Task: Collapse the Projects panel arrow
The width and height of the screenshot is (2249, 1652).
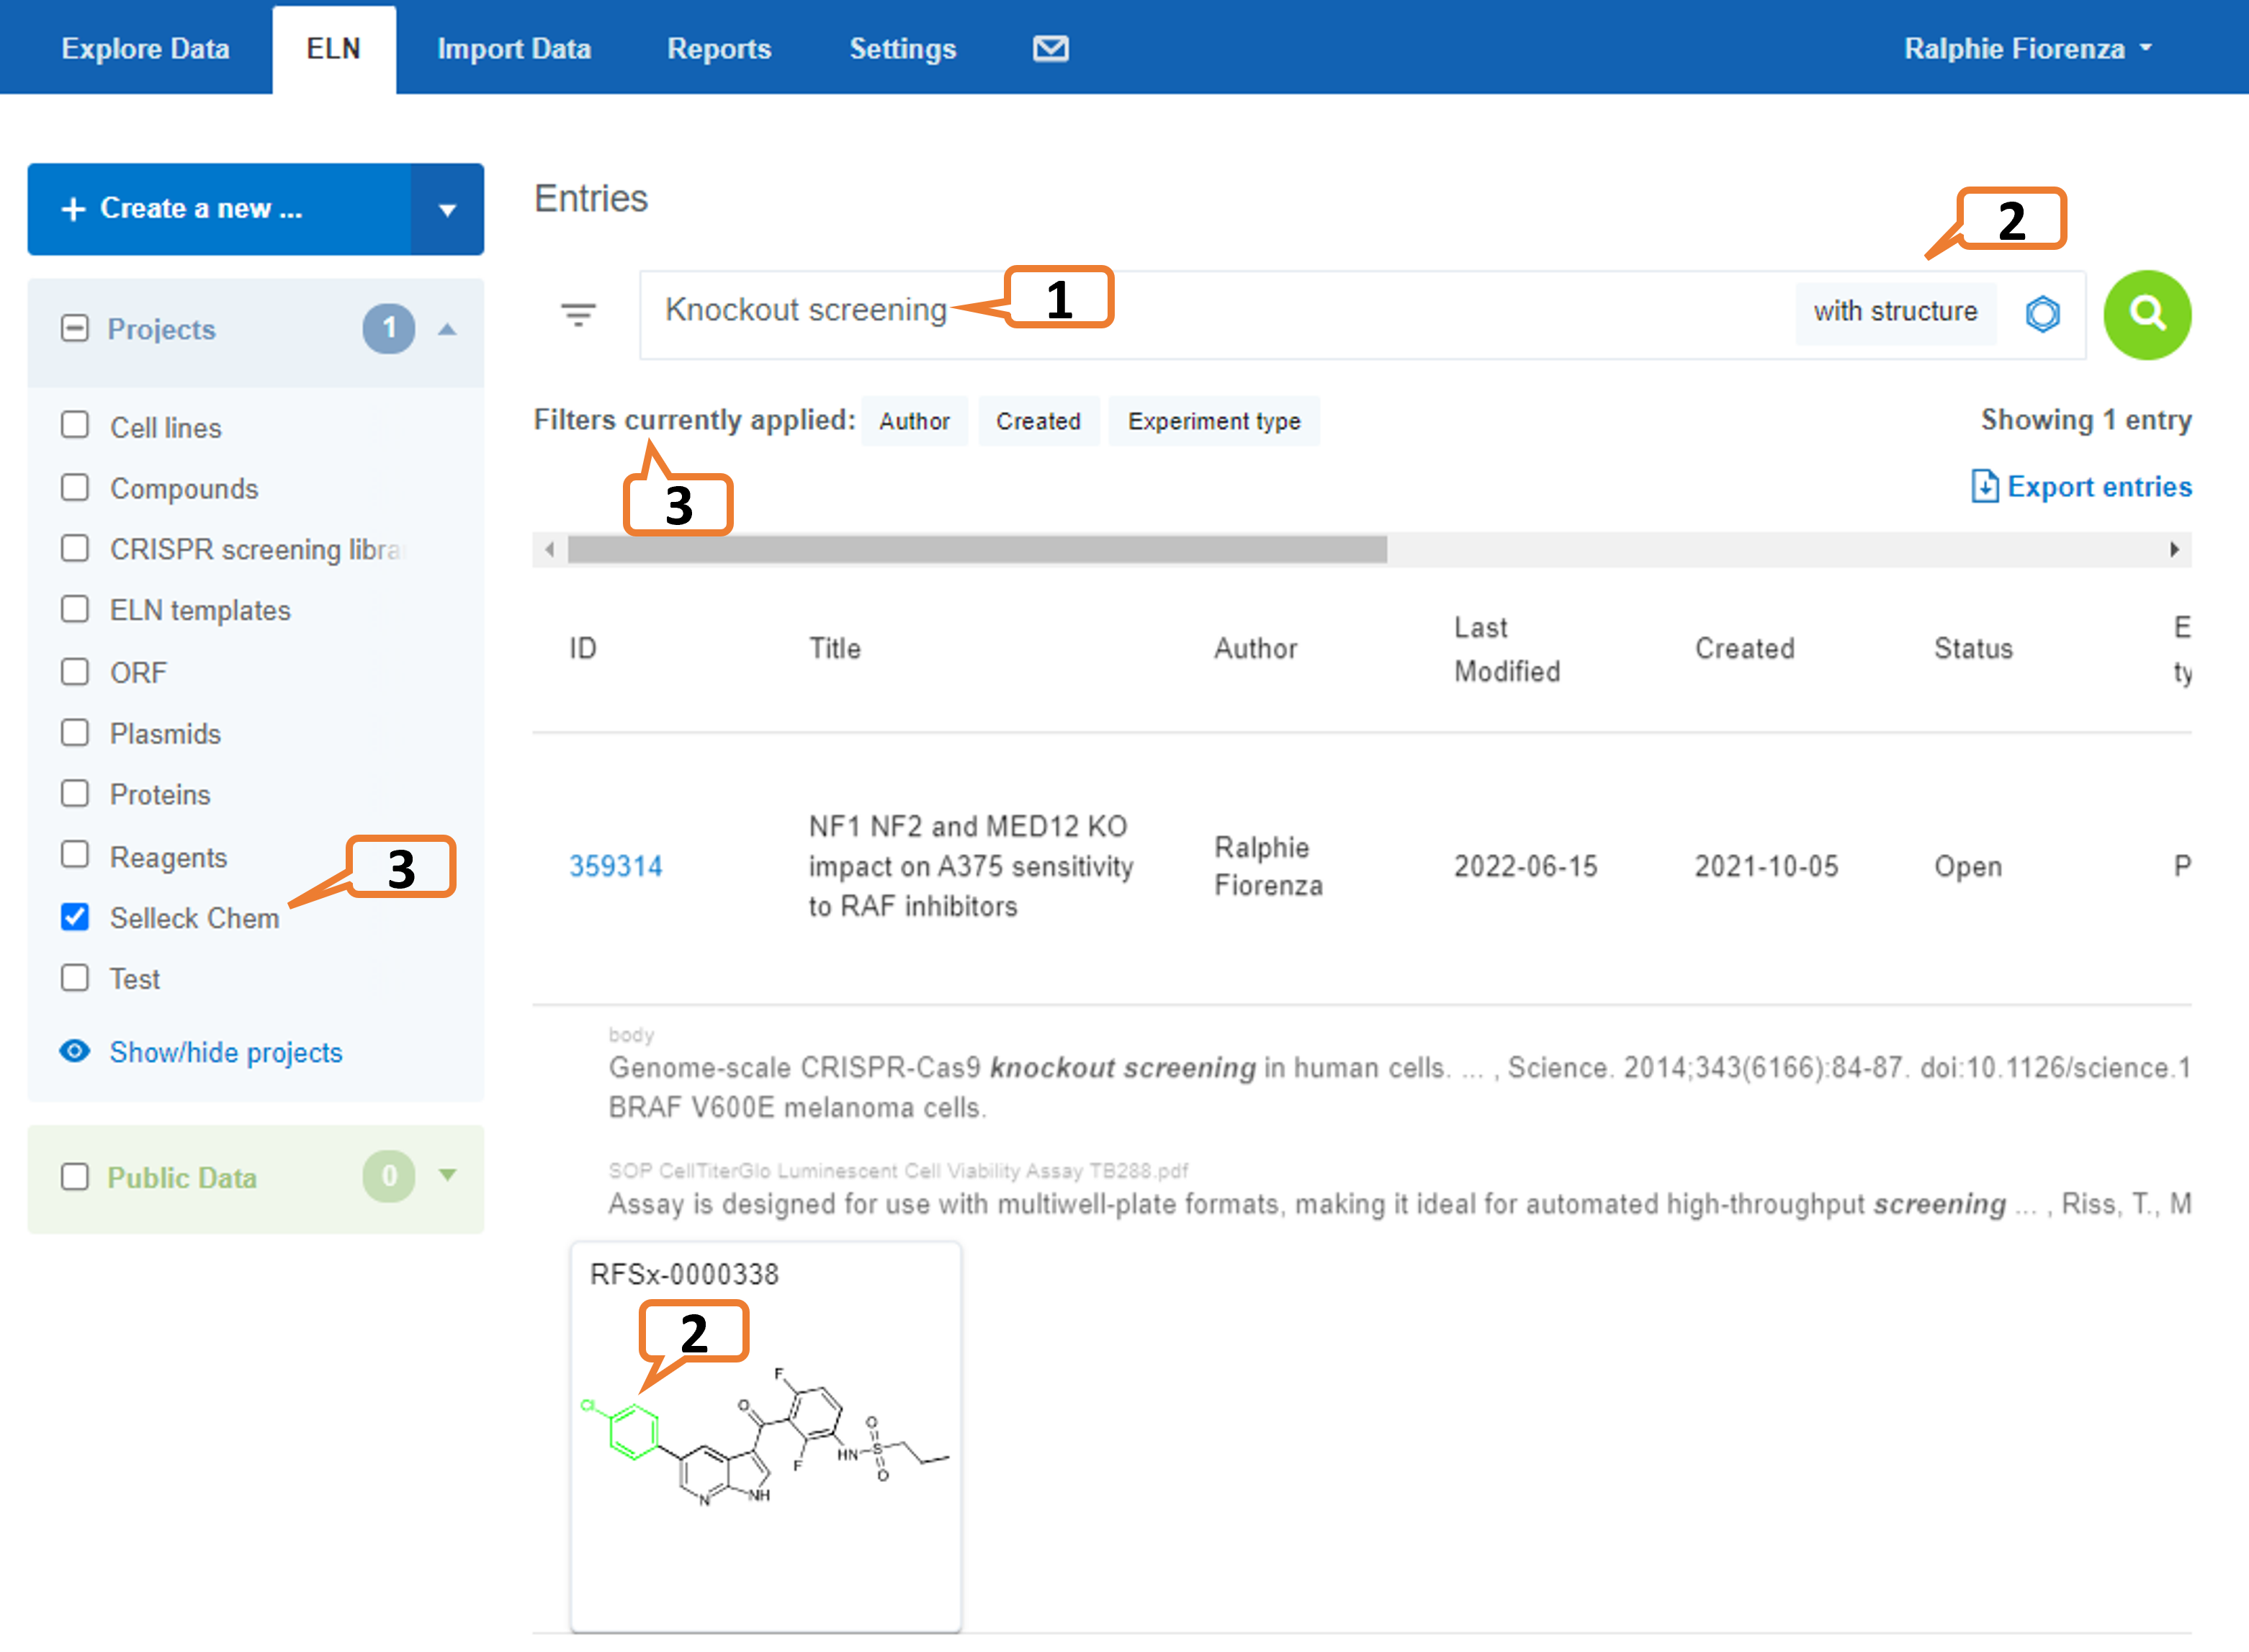Action: coord(447,329)
